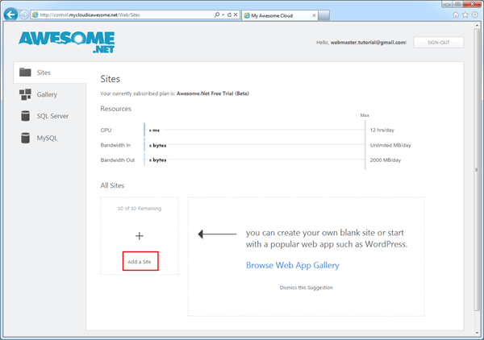Open the Gallery section in sidebar
Screen dimensions: 484x340
[50, 94]
